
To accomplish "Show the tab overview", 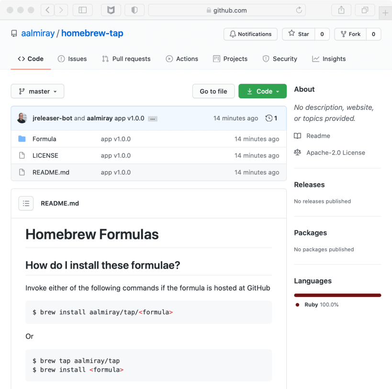I will (x=365, y=10).
